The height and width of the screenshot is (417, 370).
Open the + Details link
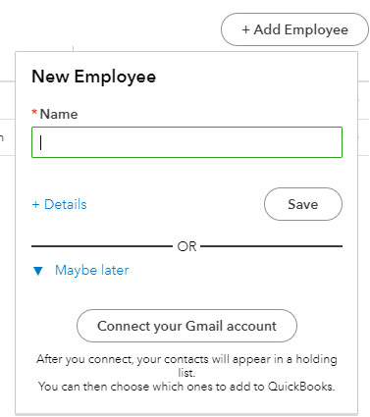coord(59,204)
